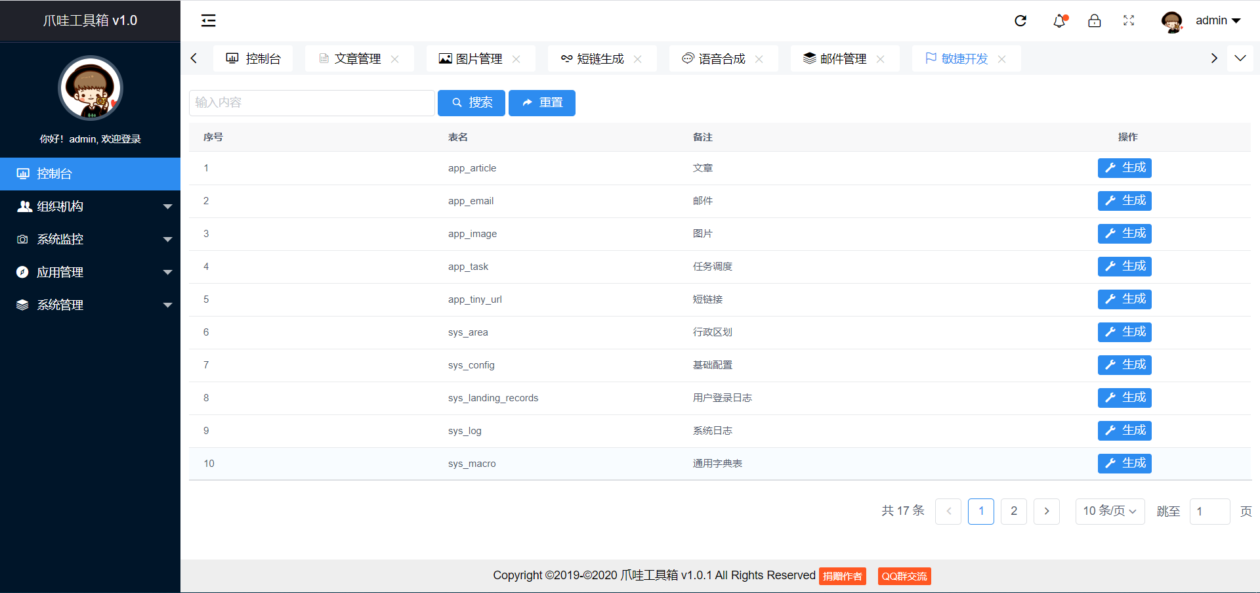The image size is (1260, 593).
Task: Close the 图片管理 tab
Action: tap(516, 59)
